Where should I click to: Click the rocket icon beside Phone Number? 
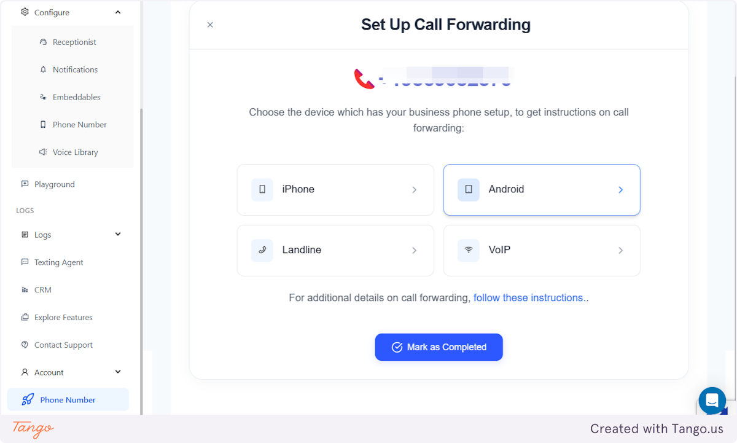click(x=28, y=399)
